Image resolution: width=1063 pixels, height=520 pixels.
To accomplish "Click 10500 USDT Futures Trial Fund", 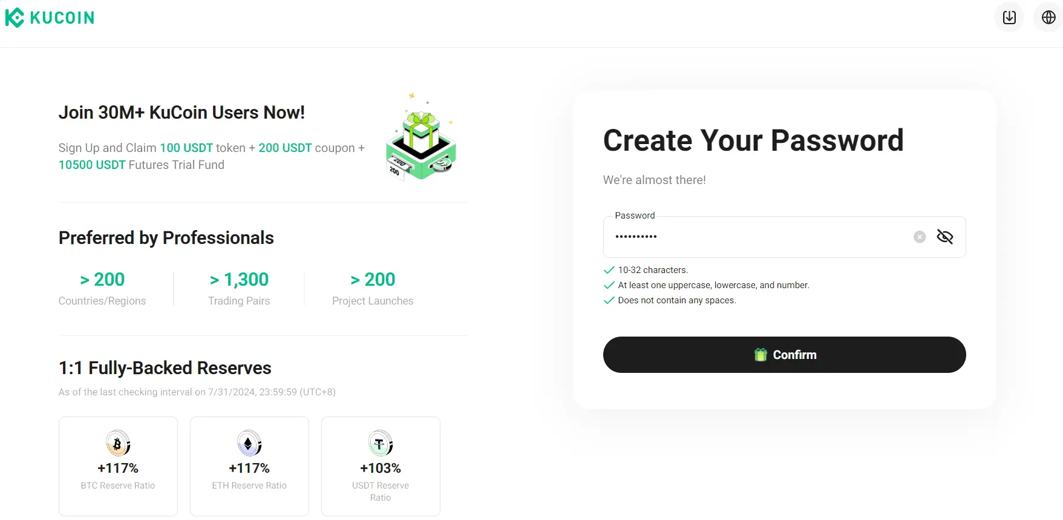I will pos(92,165).
